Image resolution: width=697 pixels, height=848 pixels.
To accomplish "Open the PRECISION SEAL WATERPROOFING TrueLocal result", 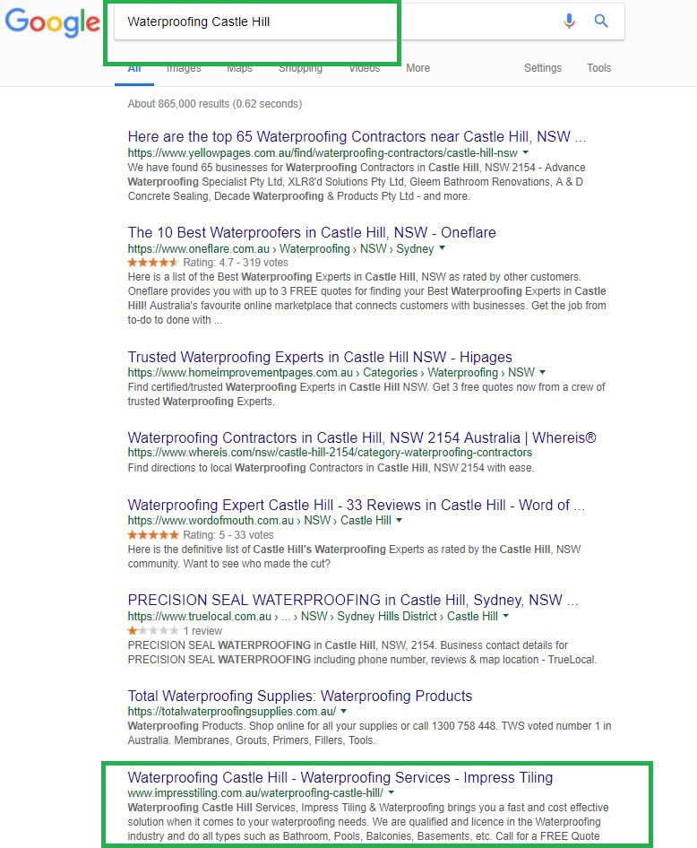I will 353,601.
